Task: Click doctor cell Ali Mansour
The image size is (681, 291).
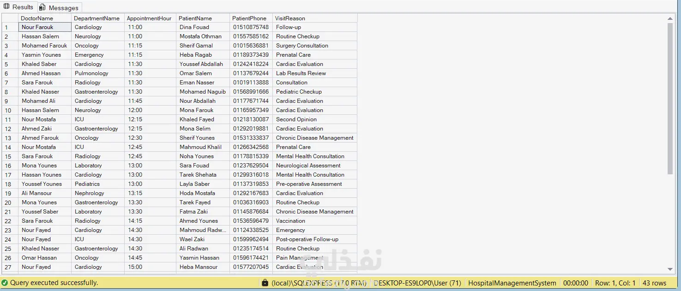Action: (45, 193)
